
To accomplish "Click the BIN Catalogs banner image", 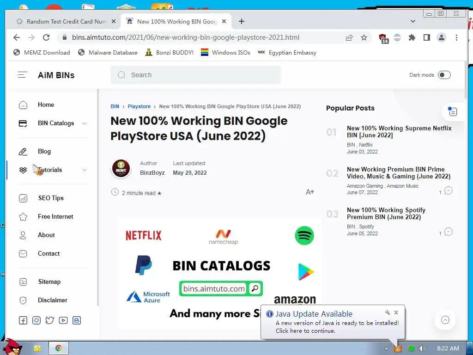I will pyautogui.click(x=220, y=273).
